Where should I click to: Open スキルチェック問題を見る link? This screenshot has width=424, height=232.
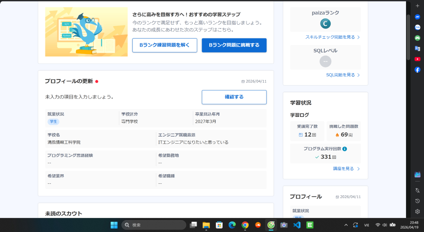click(x=332, y=37)
